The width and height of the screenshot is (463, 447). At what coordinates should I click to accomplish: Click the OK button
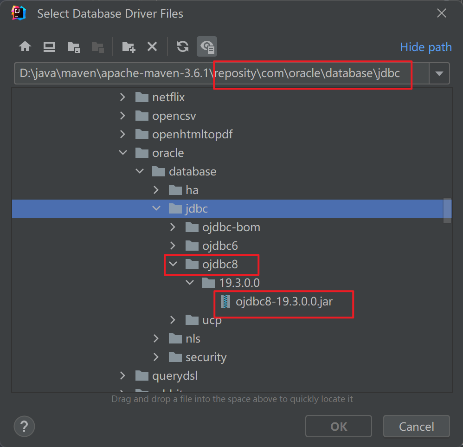tap(338, 426)
